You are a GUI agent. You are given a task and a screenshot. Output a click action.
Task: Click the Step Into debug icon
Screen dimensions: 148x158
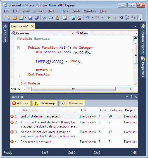tap(121, 18)
